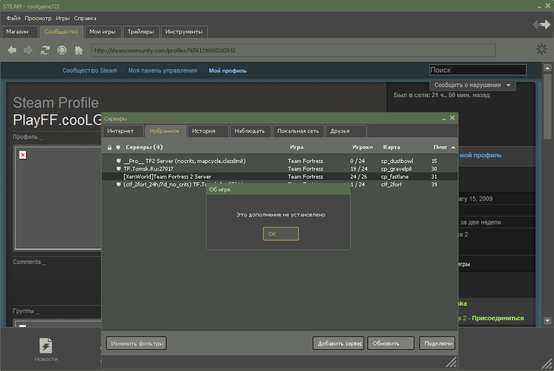Click the shield icon beside __Pro__ TF2 Server
Image resolution: width=554 pixels, height=371 pixels.
(x=119, y=161)
